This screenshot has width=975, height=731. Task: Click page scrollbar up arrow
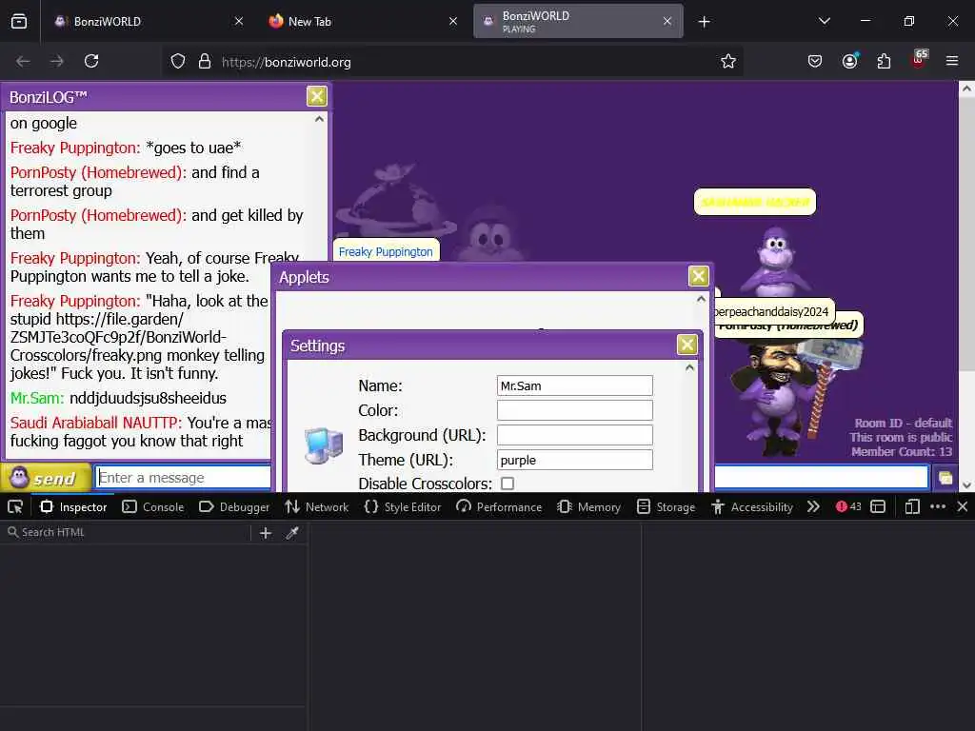(966, 89)
